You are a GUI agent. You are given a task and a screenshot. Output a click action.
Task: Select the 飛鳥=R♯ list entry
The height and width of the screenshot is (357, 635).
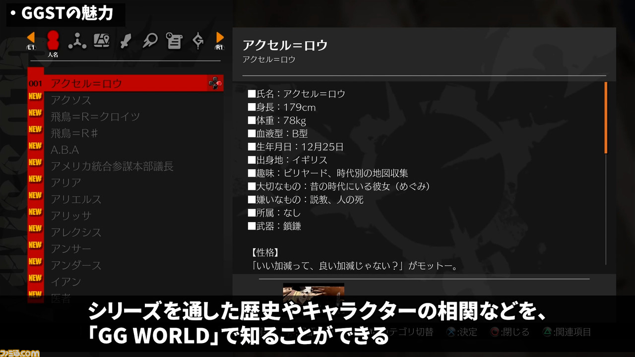click(x=75, y=133)
